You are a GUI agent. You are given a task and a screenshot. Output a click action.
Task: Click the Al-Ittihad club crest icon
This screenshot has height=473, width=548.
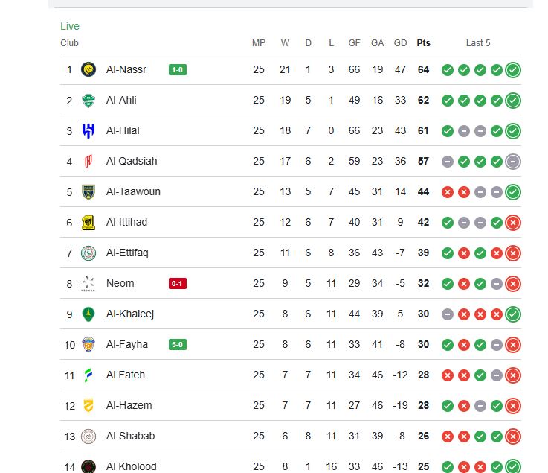88,222
